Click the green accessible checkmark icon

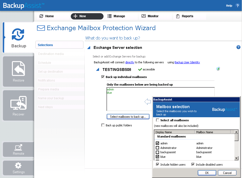(140, 69)
